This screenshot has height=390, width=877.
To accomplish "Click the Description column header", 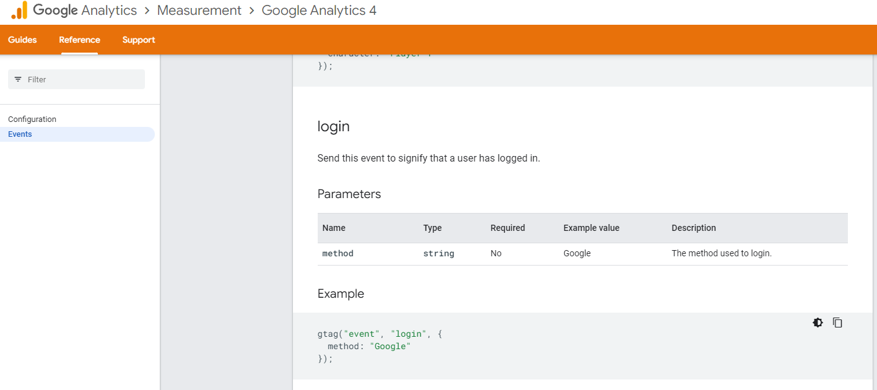I will [694, 228].
